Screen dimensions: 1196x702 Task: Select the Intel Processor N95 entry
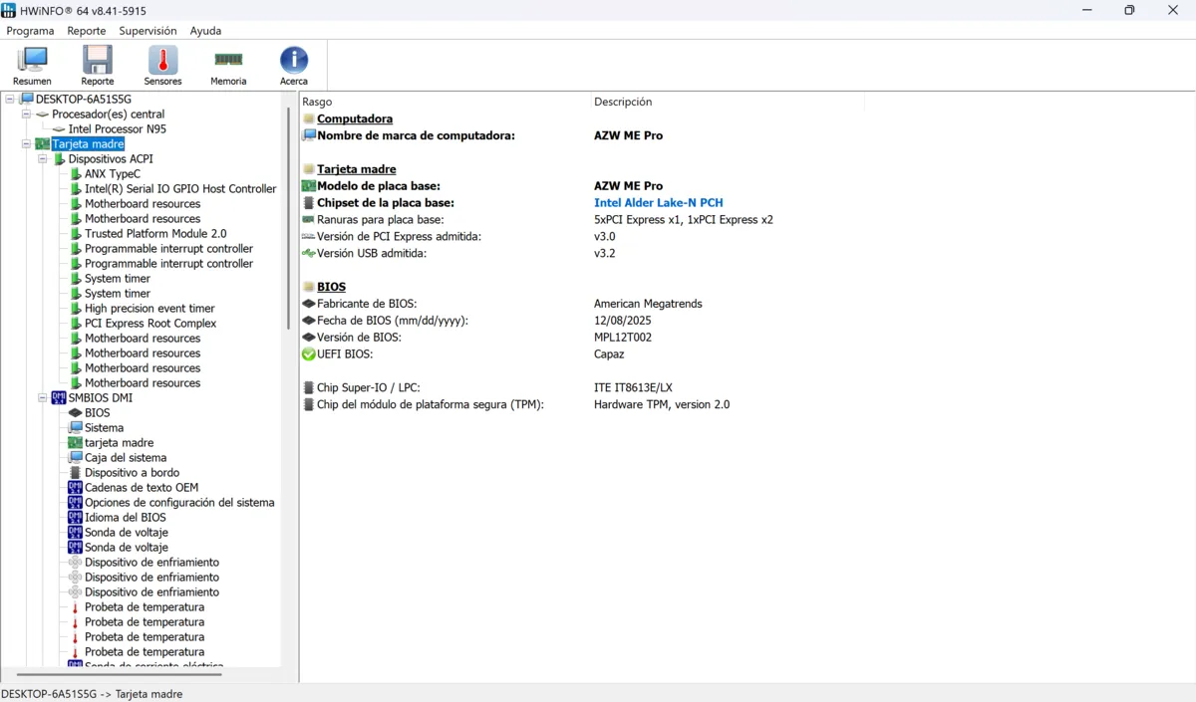point(117,129)
